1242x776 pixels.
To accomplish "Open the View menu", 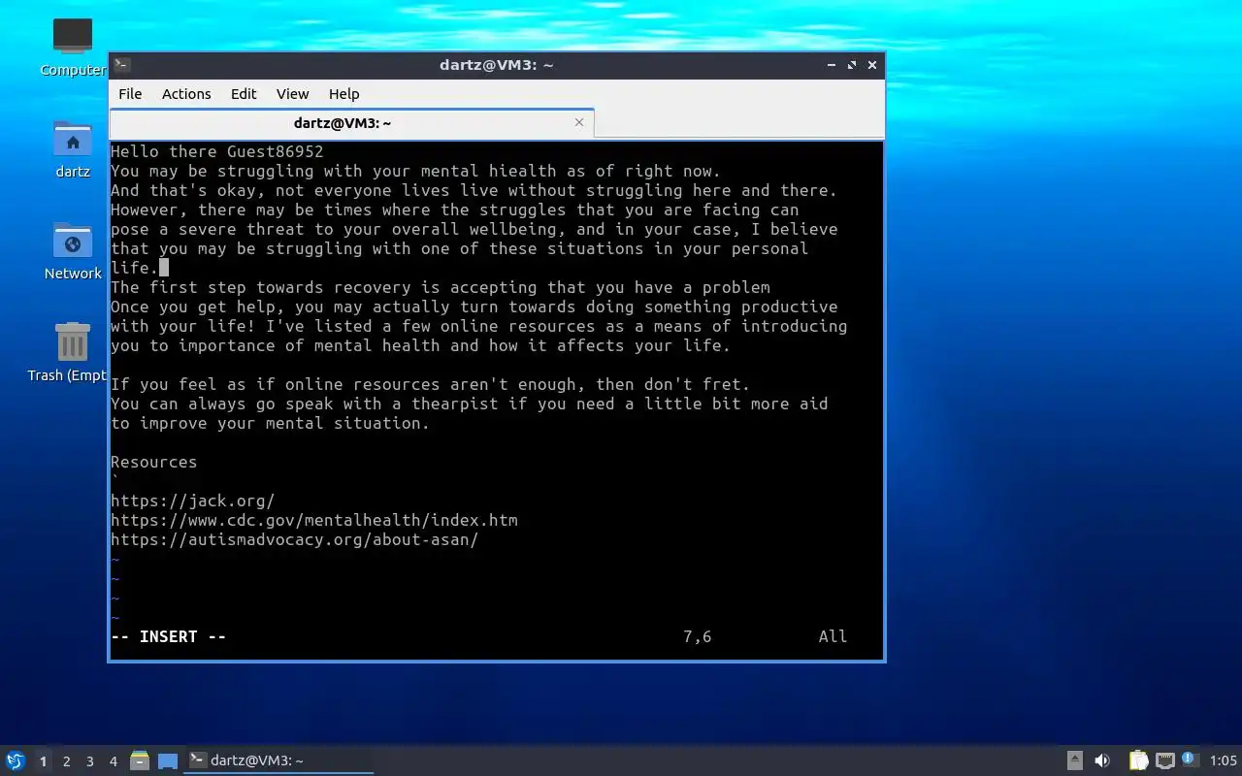I will [292, 94].
